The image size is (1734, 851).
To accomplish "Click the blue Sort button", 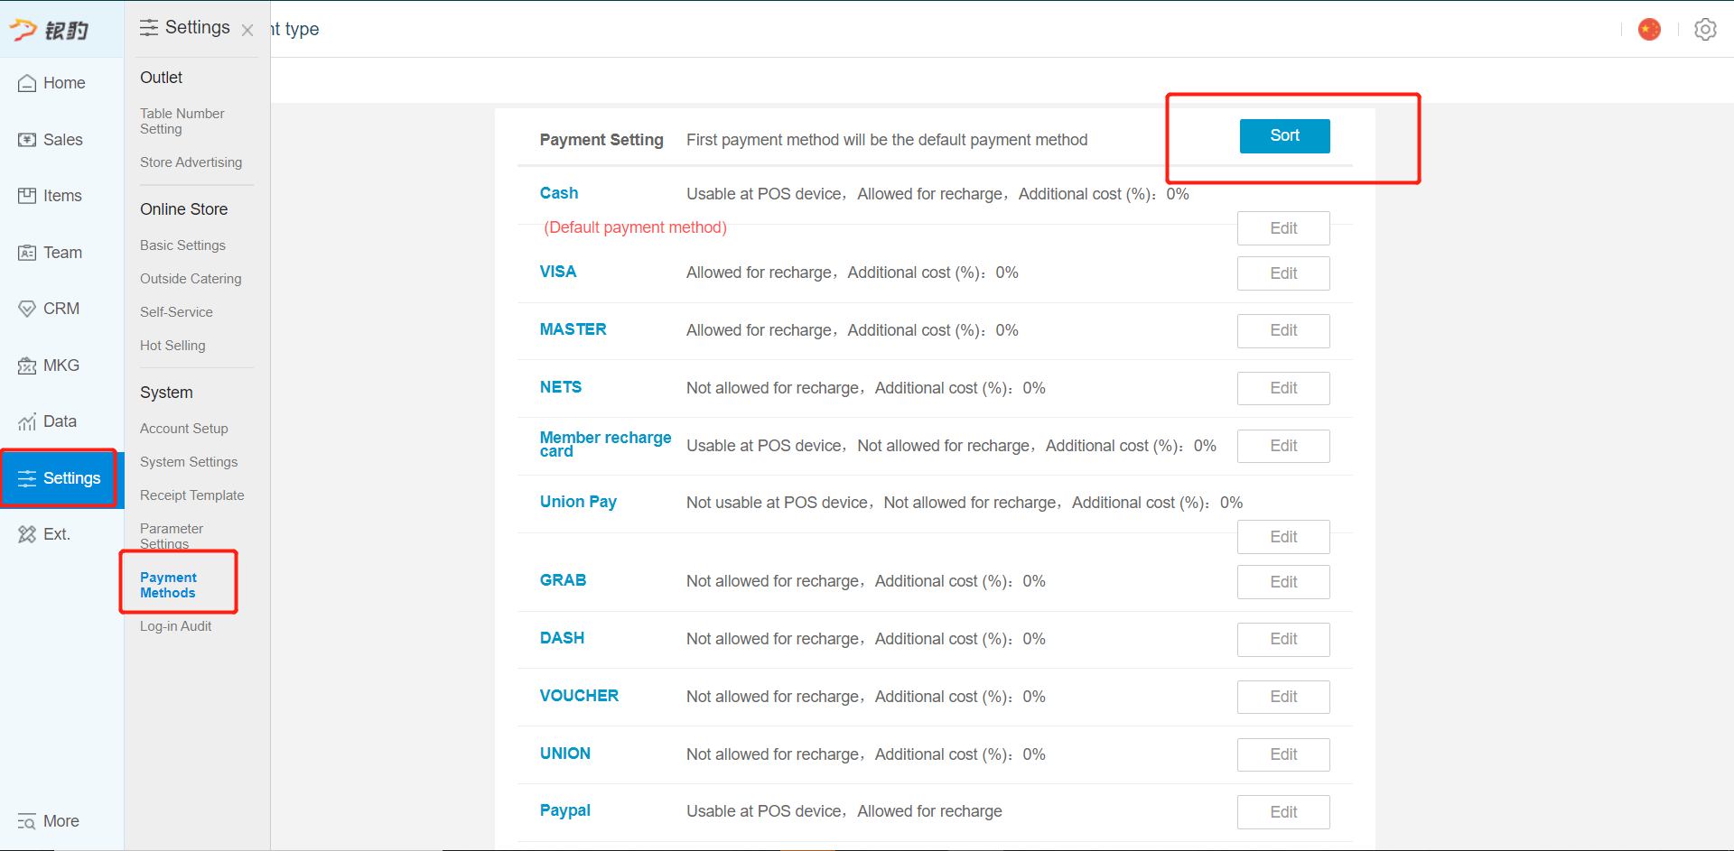I will 1284,136.
